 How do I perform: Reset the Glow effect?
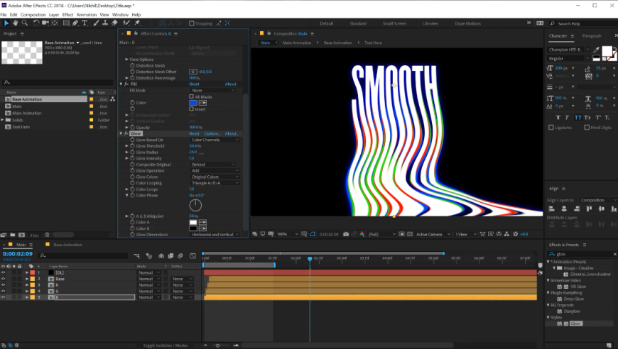pyautogui.click(x=194, y=133)
